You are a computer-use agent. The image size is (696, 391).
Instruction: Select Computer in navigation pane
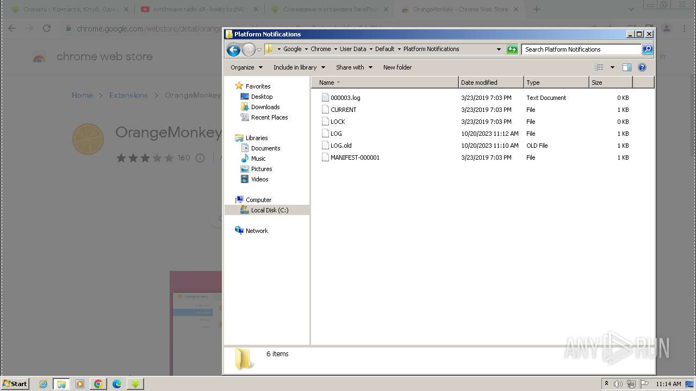(x=258, y=200)
